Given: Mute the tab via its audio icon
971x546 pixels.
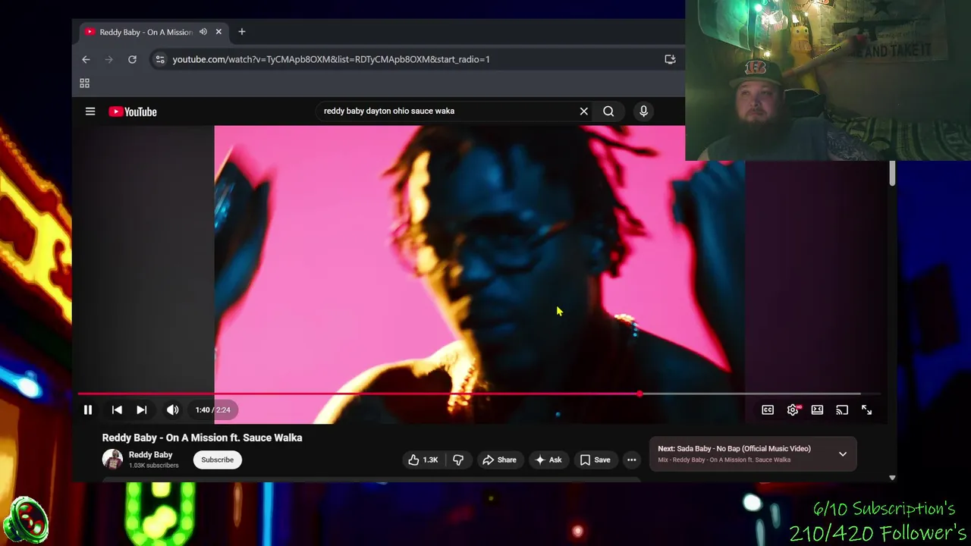Looking at the screenshot, I should (203, 32).
